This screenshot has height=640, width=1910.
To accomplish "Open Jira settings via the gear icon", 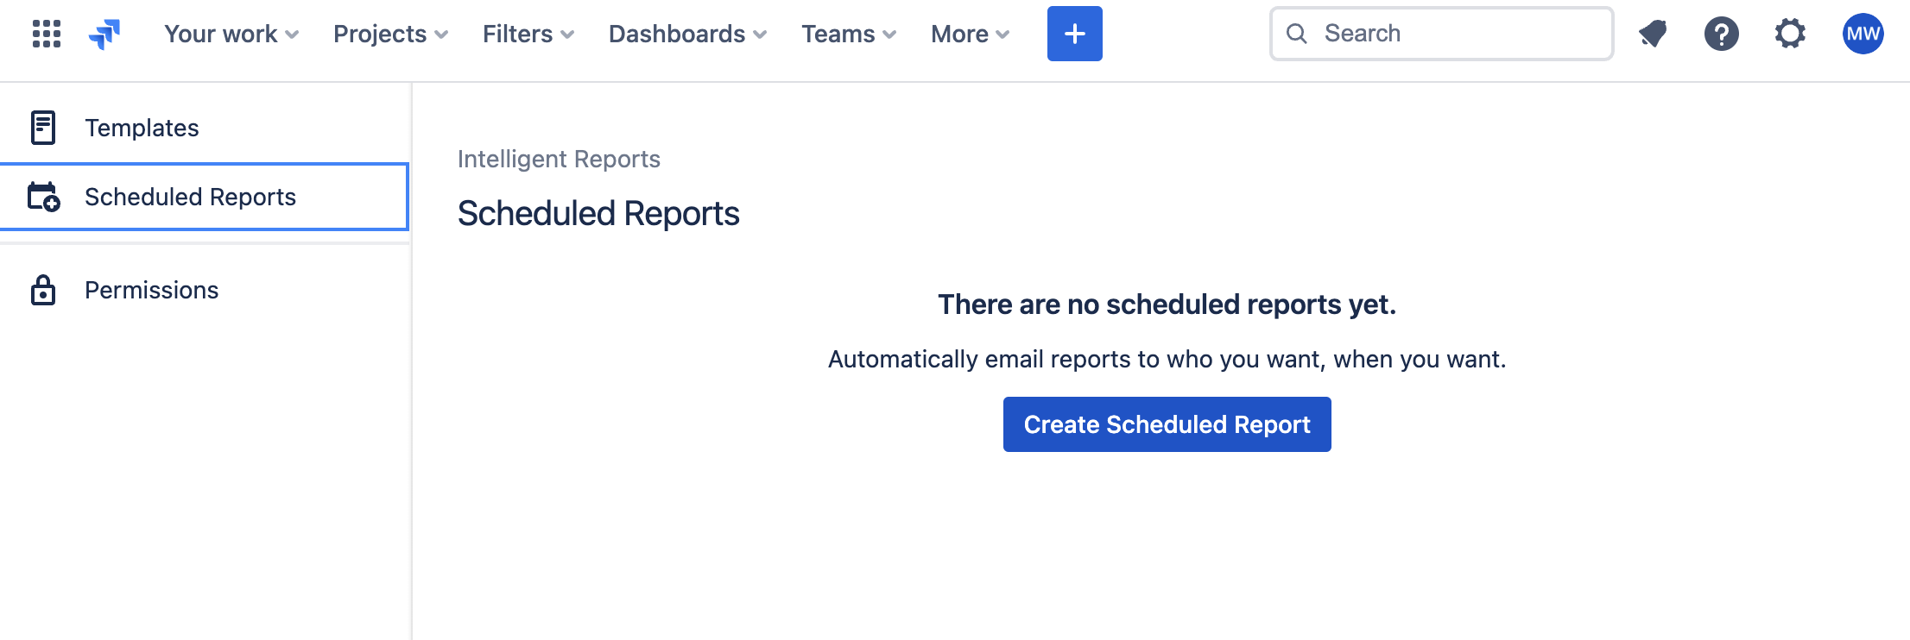I will 1790,34.
